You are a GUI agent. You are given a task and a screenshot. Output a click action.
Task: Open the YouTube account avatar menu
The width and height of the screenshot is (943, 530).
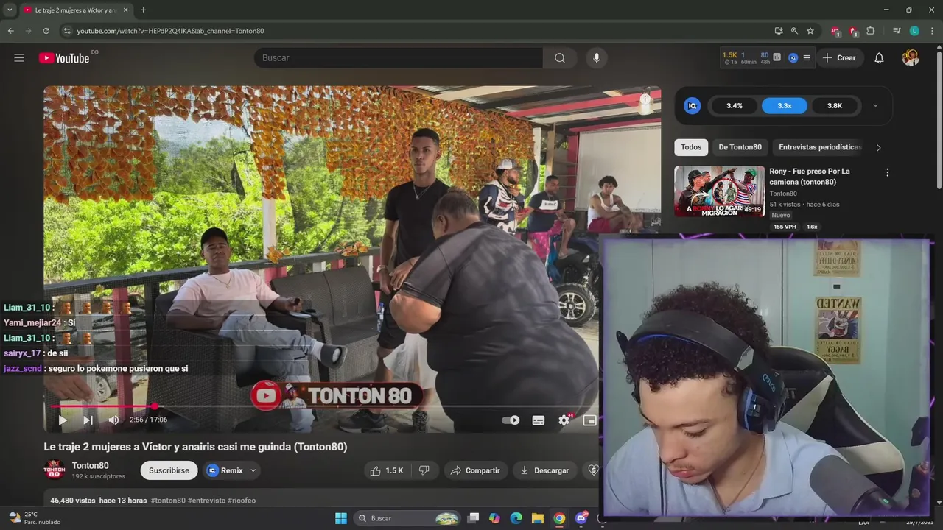(911, 58)
